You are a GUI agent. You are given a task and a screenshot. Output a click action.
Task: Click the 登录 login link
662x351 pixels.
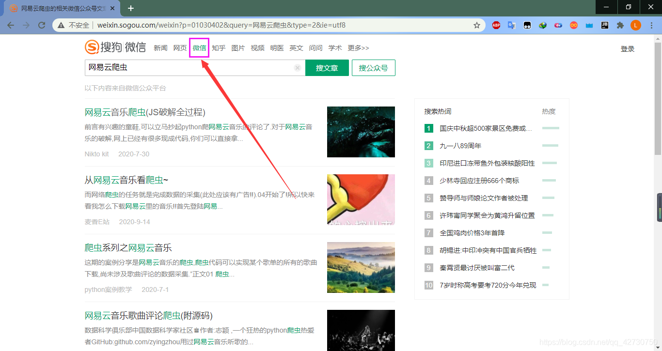pyautogui.click(x=628, y=49)
